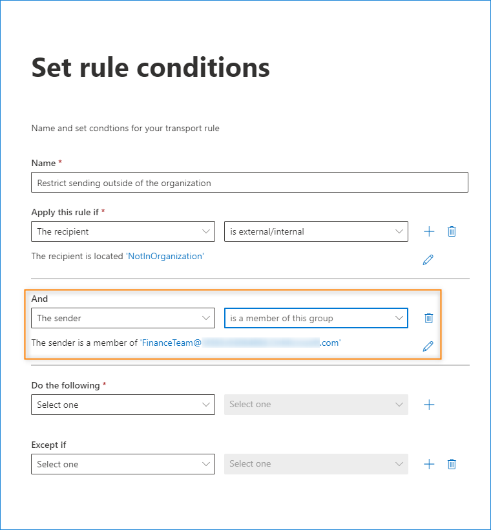Open Do the following 'Select one' dropdown
This screenshot has width=491, height=530.
tap(123, 405)
